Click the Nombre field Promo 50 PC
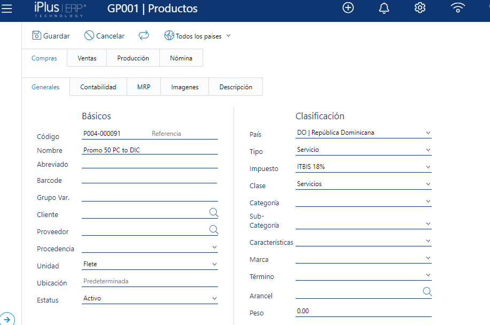The image size is (490, 325). [x=150, y=150]
